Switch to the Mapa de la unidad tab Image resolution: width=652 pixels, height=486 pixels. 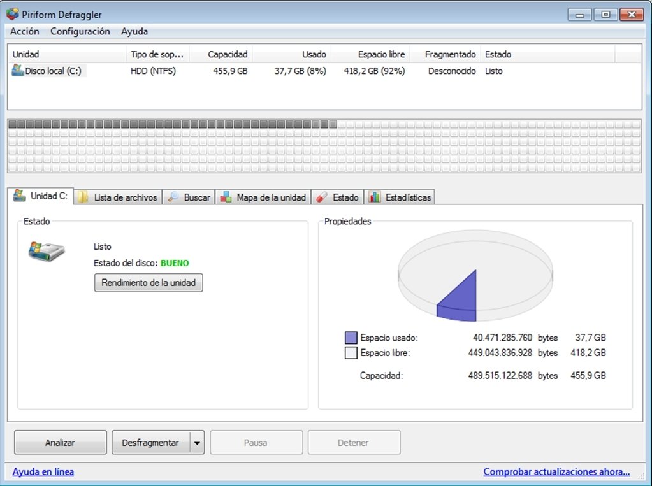(x=263, y=197)
